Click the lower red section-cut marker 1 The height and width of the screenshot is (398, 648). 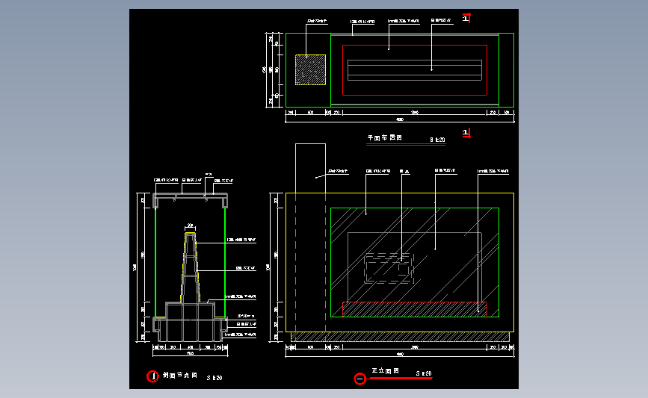[x=466, y=133]
